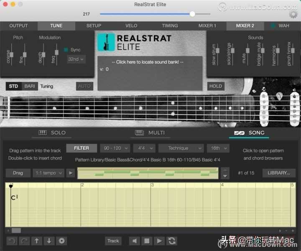Click the redo arrow icon

[24, 241]
